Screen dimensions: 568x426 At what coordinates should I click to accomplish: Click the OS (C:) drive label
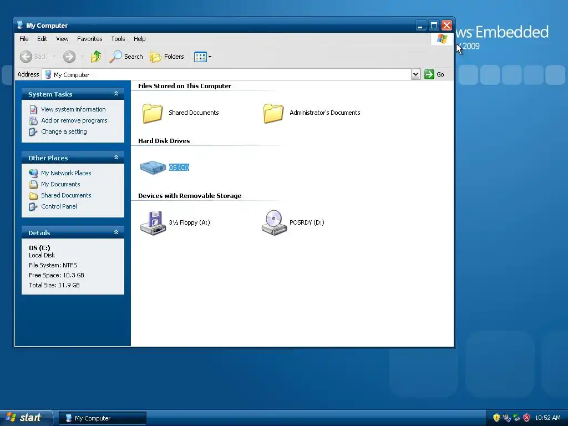click(179, 168)
